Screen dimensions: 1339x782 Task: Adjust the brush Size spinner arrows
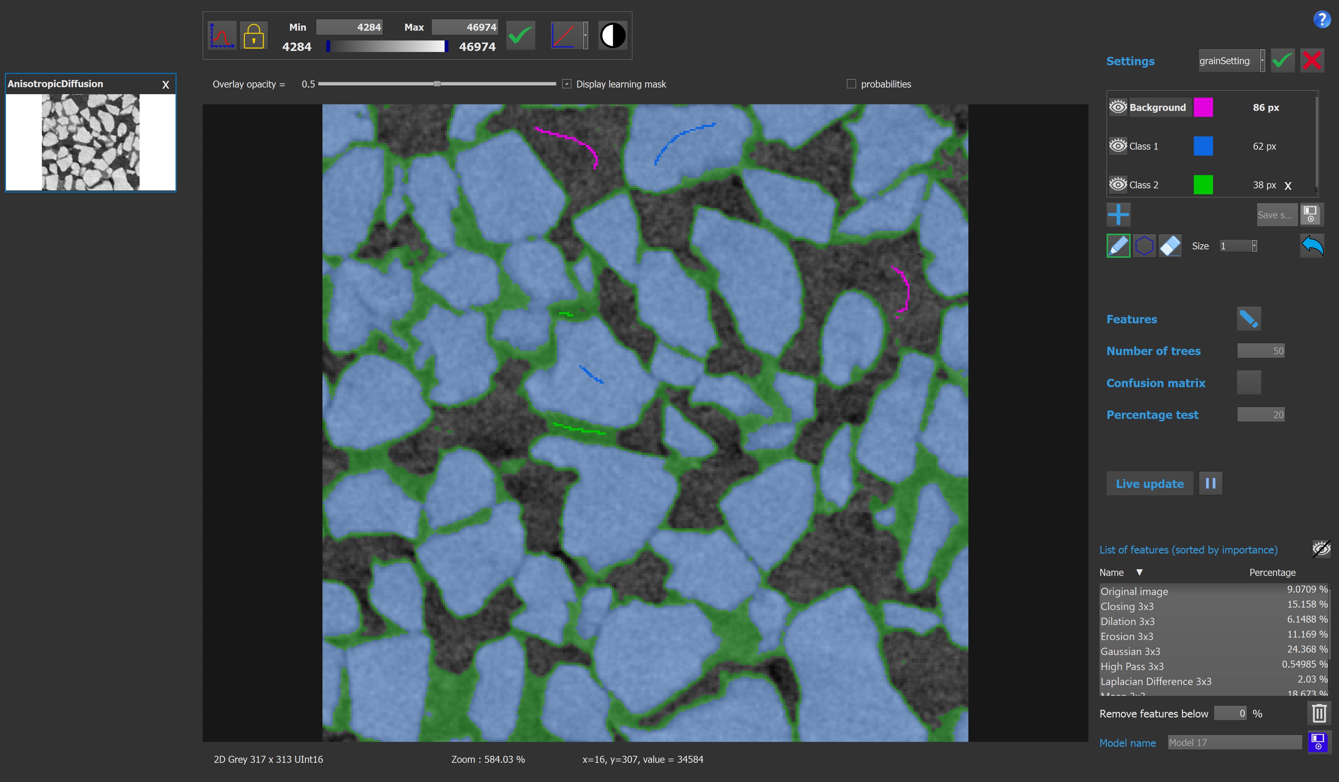[x=1255, y=246]
